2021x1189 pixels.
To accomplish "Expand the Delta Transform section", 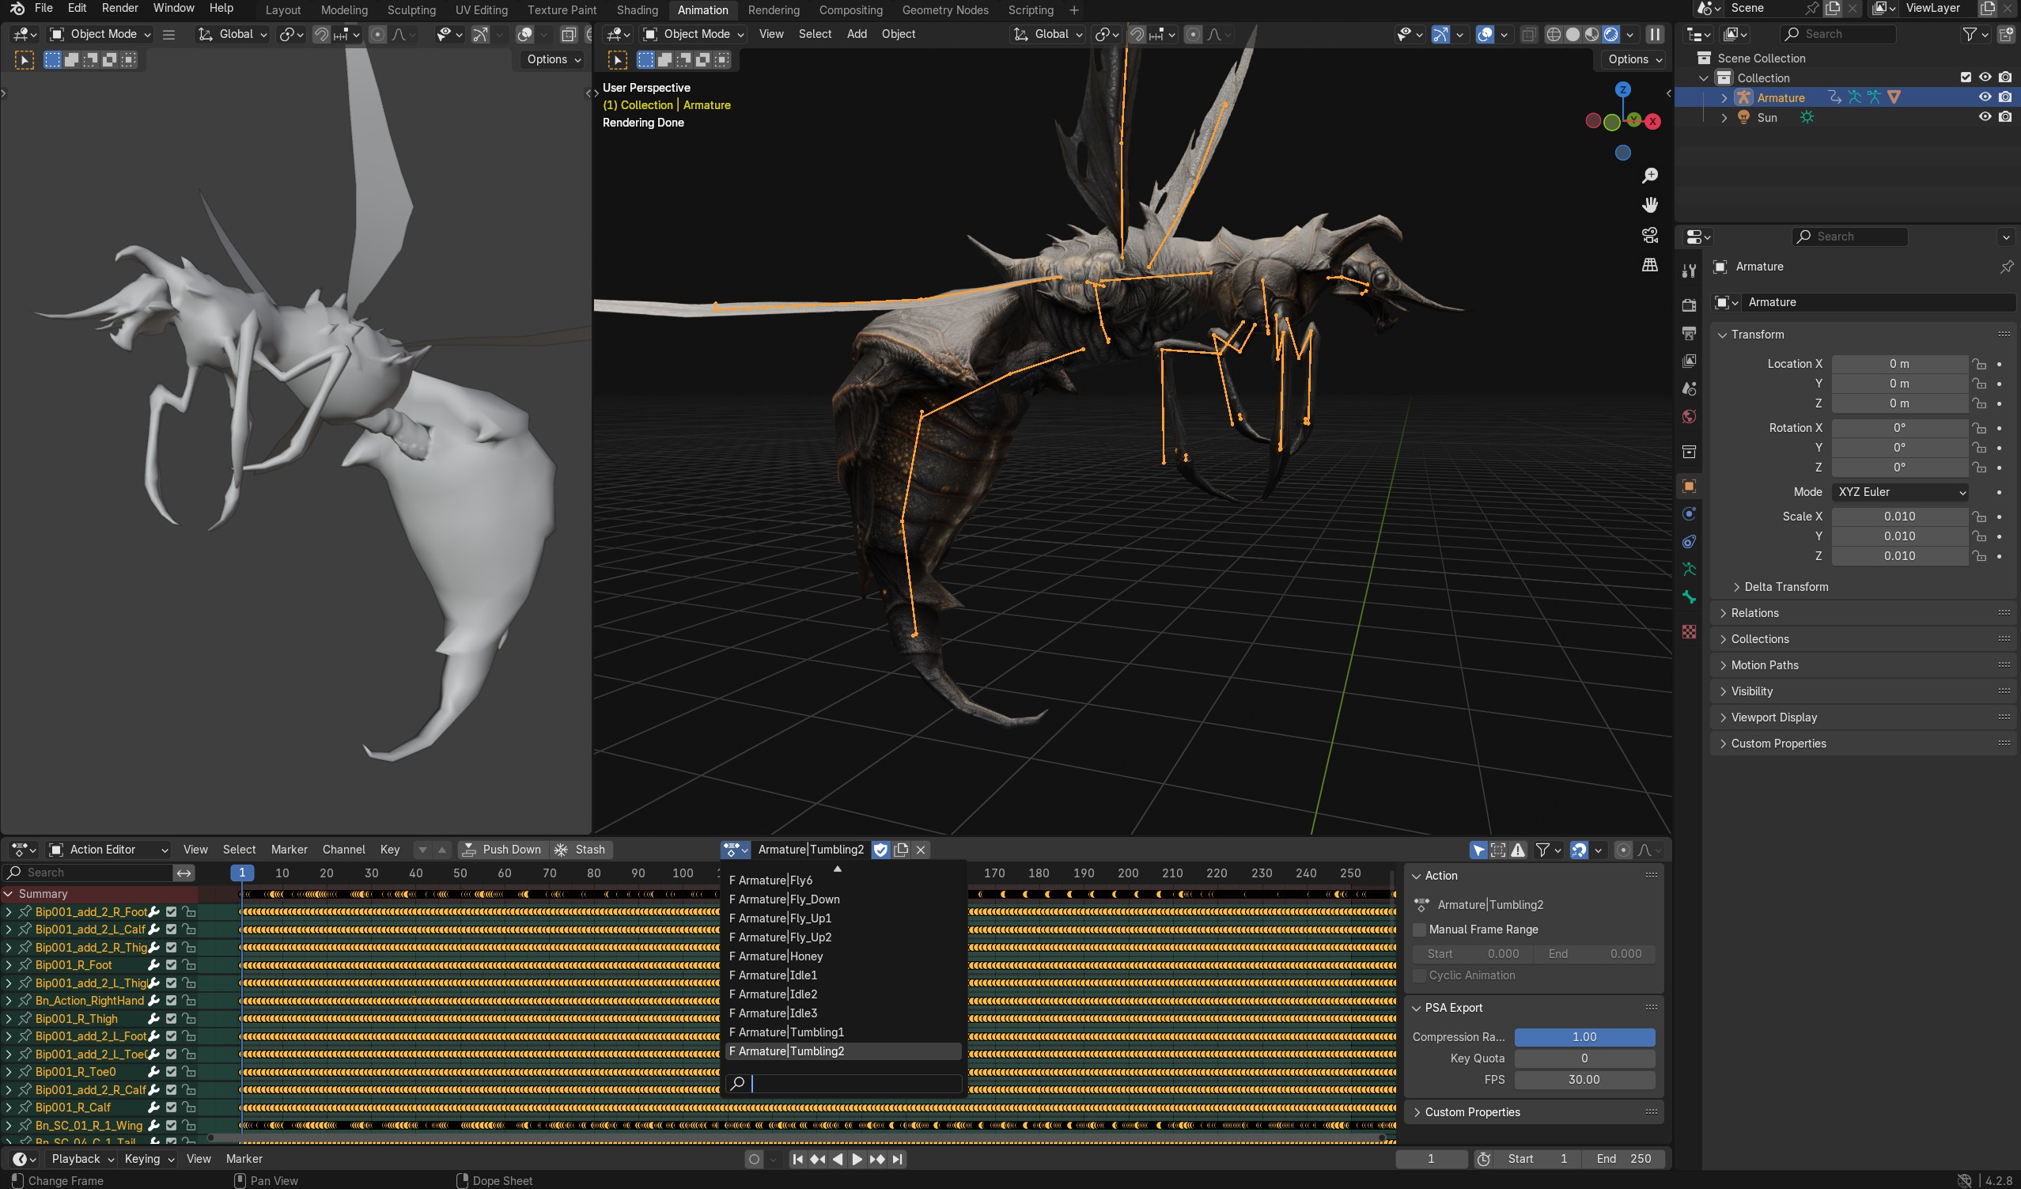I will coord(1786,586).
